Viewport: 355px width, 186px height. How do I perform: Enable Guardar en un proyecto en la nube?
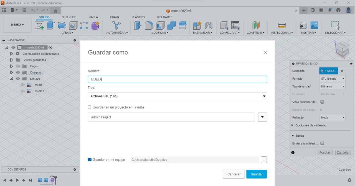tap(90, 107)
